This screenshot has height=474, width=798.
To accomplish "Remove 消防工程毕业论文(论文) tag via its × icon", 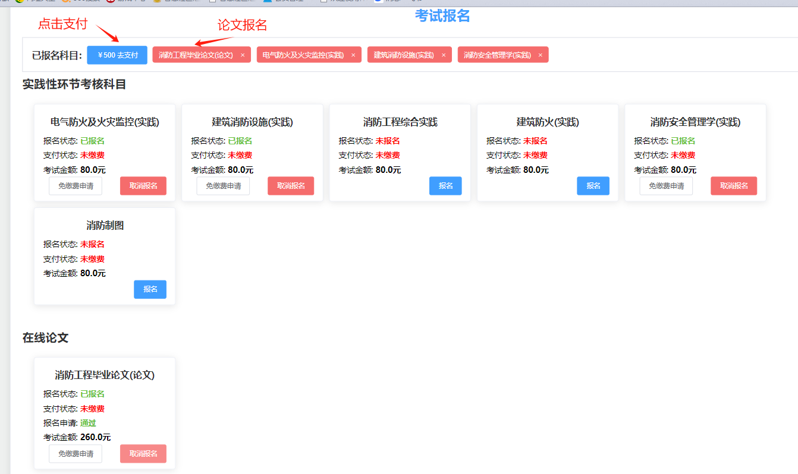I will 243,55.
